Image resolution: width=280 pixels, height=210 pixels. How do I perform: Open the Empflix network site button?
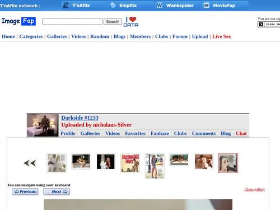point(132,6)
